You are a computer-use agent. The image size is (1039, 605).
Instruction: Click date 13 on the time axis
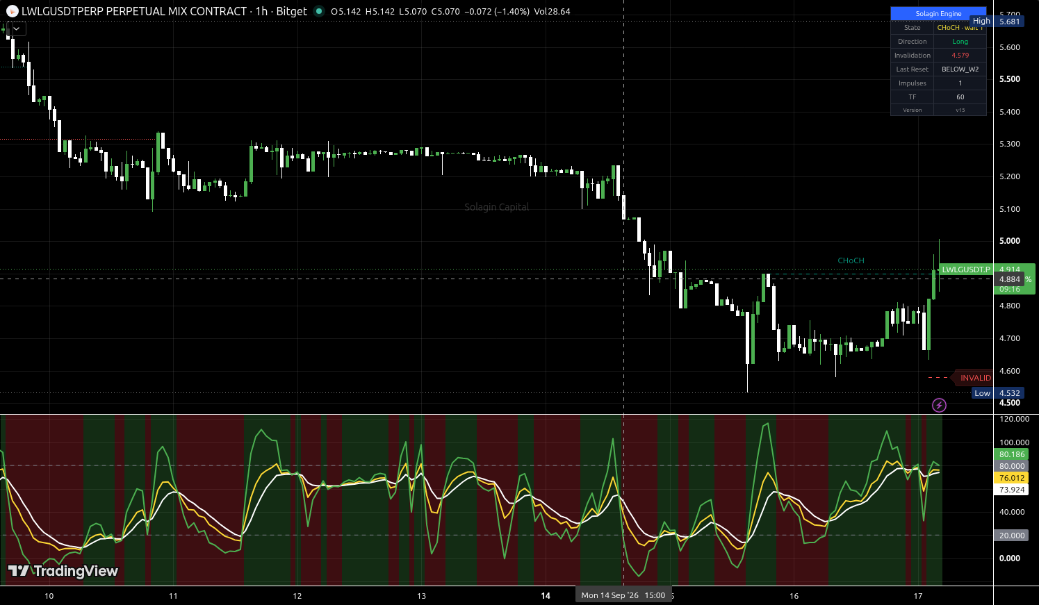421,596
